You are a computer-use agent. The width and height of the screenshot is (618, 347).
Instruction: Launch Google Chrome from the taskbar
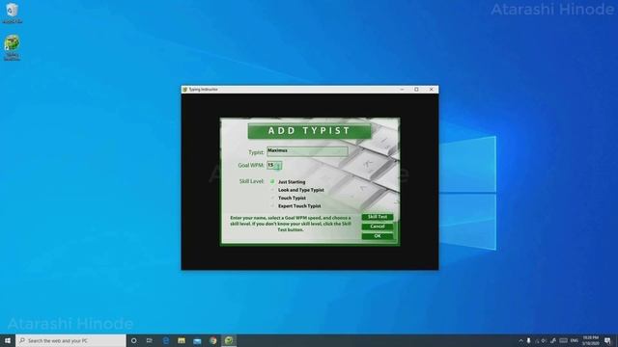[x=213, y=340]
